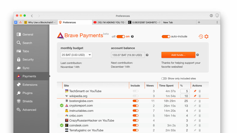Screen dimensions: 237x133
Task: Toggle Brave Payments off/on switch
Action: coord(121,36)
